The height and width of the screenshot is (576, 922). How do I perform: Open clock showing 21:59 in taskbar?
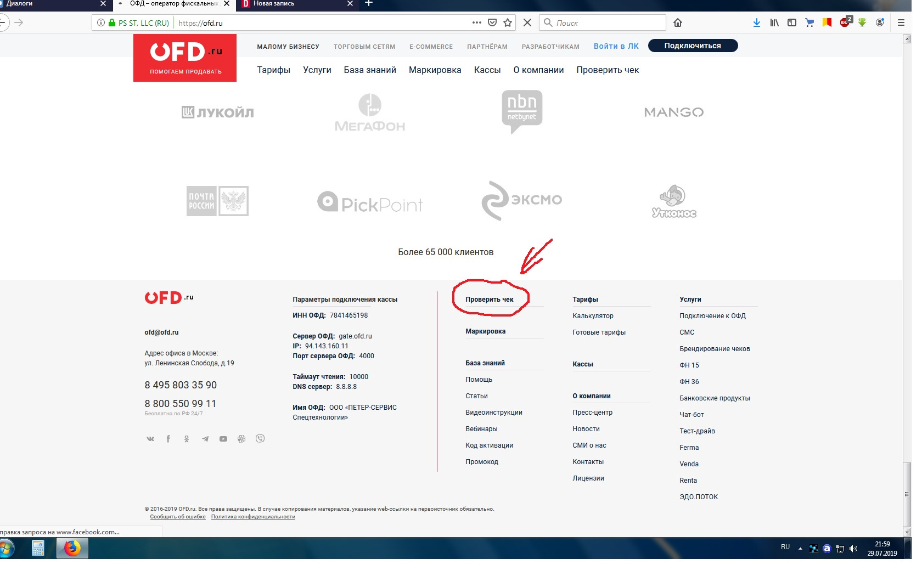pos(882,549)
